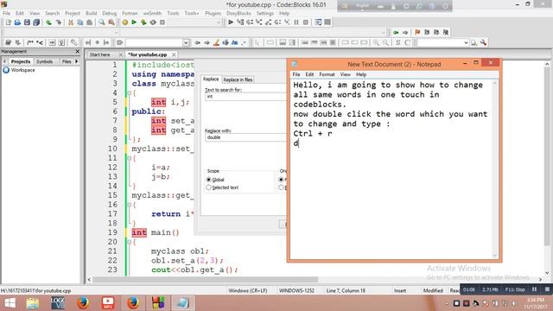Image resolution: width=553 pixels, height=311 pixels.
Task: Open the combo box left of the wrench icon
Action: [x=466, y=42]
